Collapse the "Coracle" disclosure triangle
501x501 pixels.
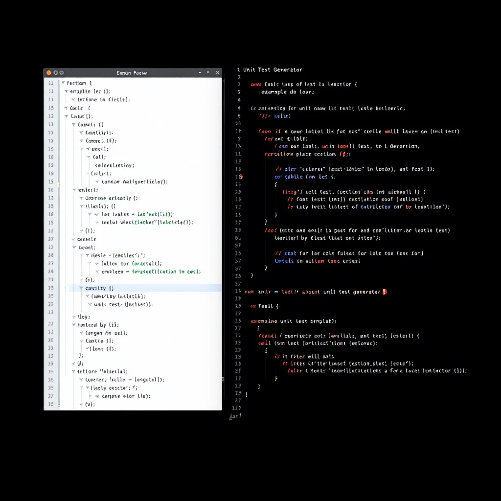click(x=73, y=239)
